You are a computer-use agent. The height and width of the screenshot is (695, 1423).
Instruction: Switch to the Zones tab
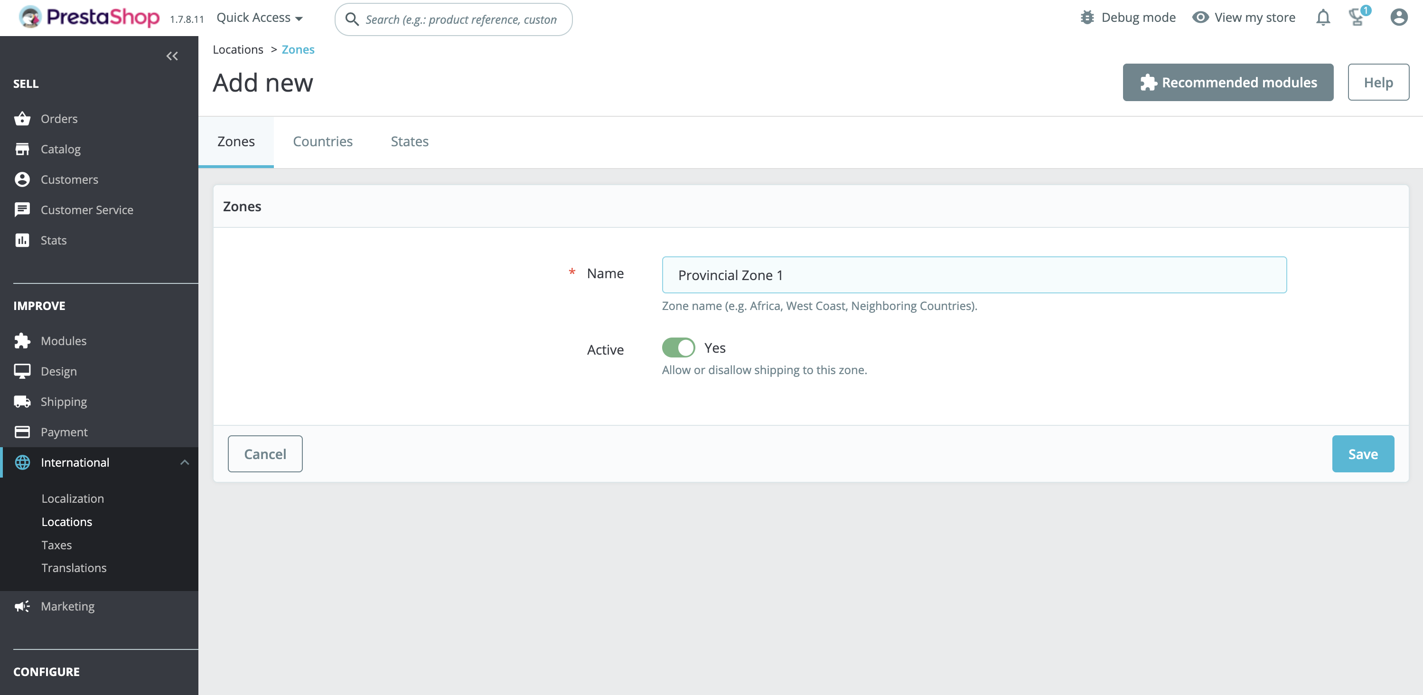[236, 141]
